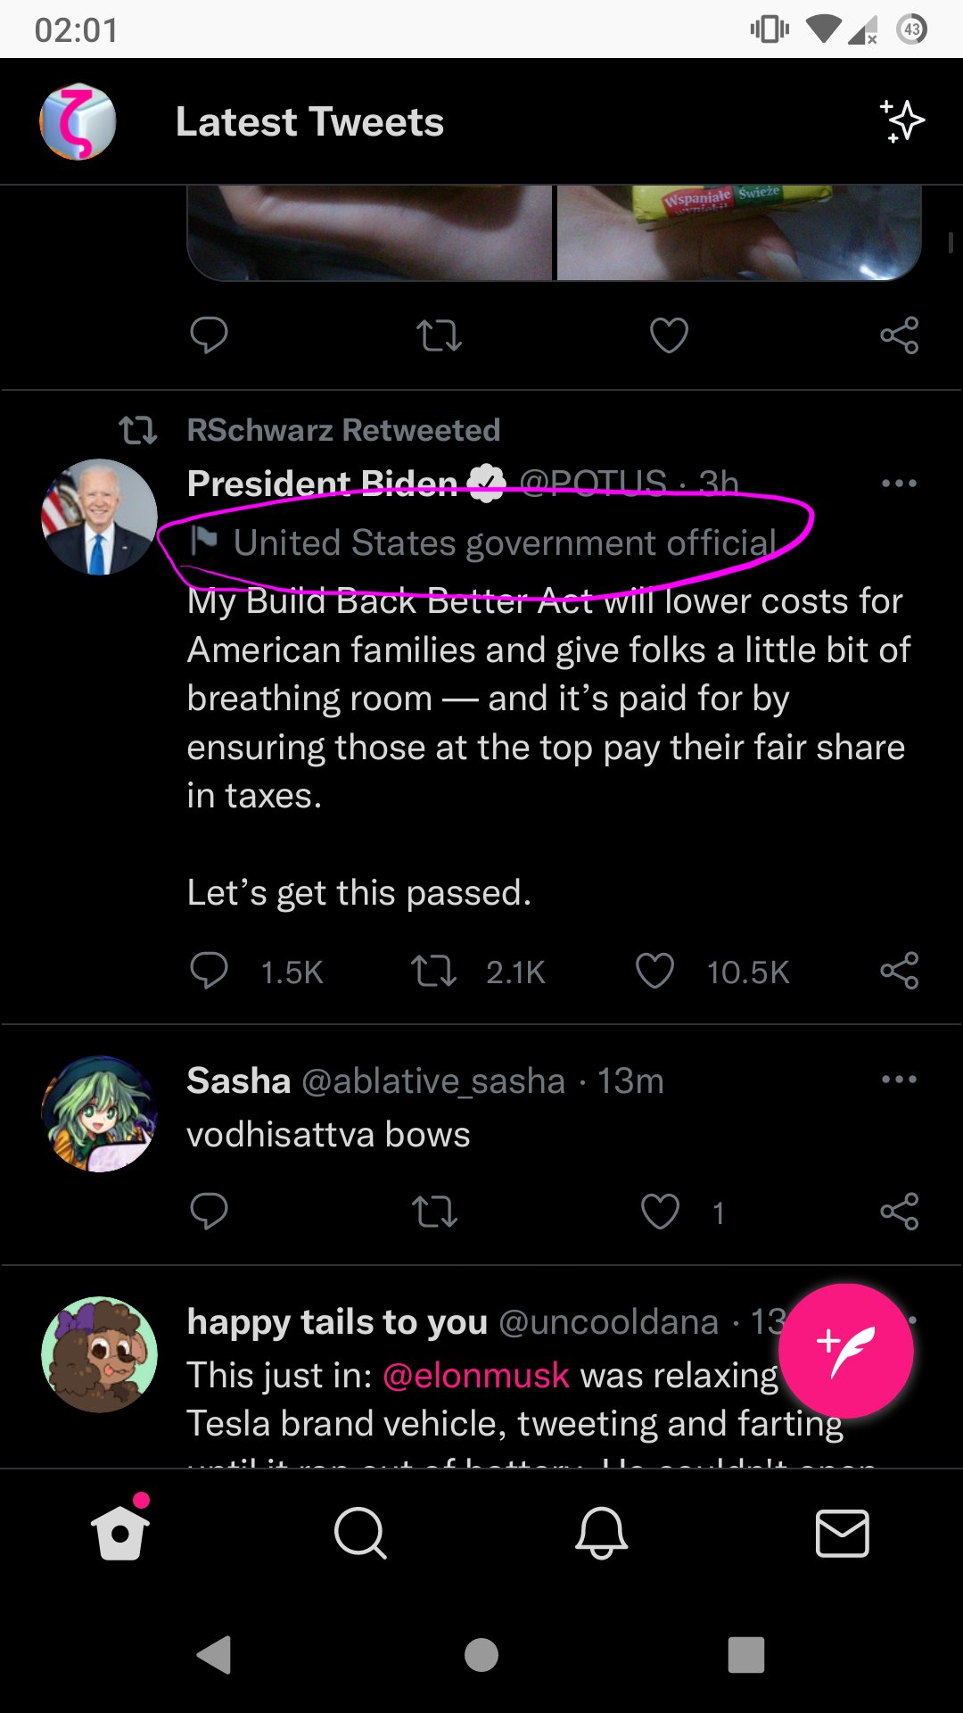Like Sasha's vodhisattva bows tweet
The width and height of the screenshot is (963, 1713).
point(660,1212)
